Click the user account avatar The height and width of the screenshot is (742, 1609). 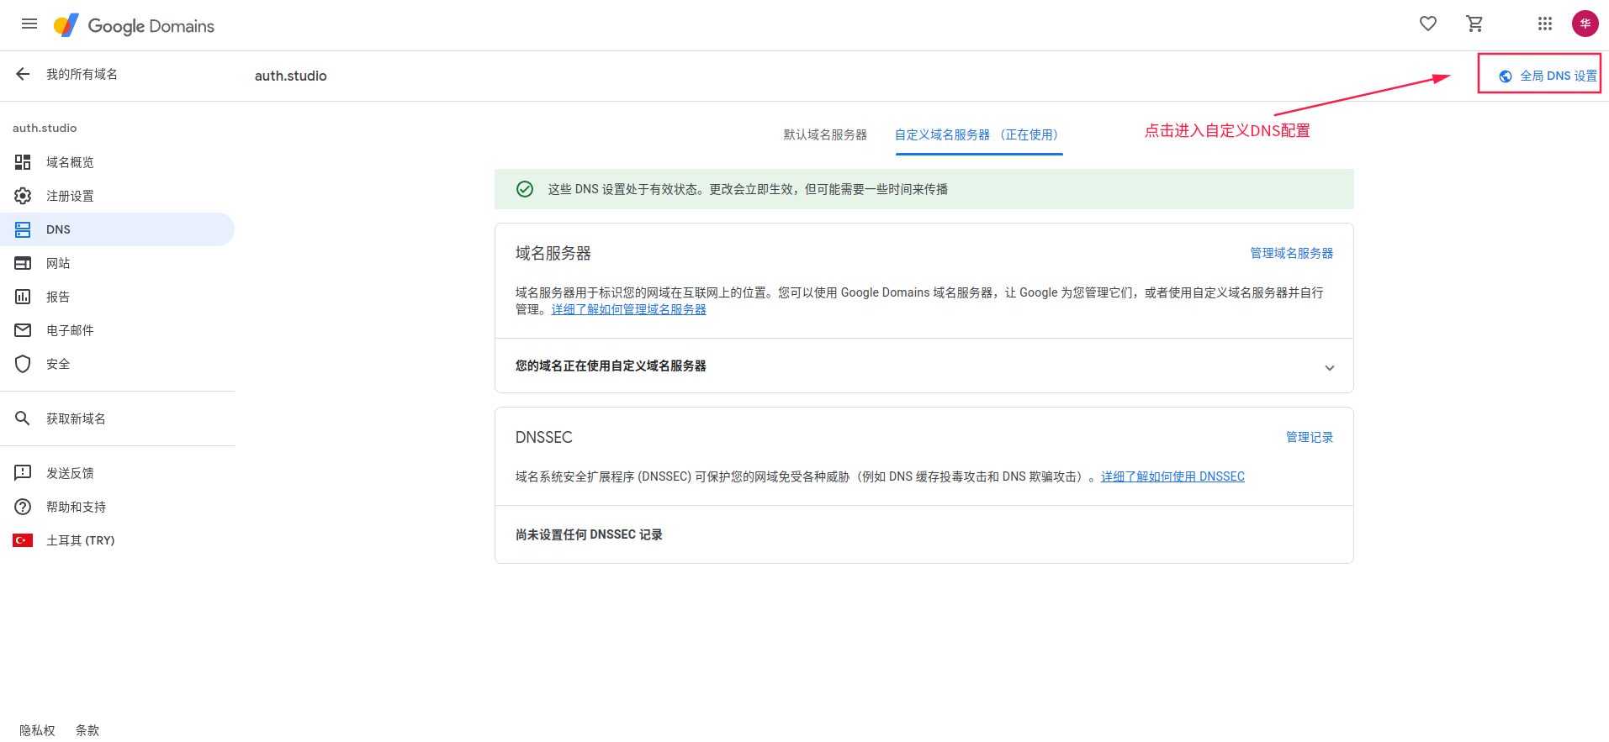point(1585,24)
